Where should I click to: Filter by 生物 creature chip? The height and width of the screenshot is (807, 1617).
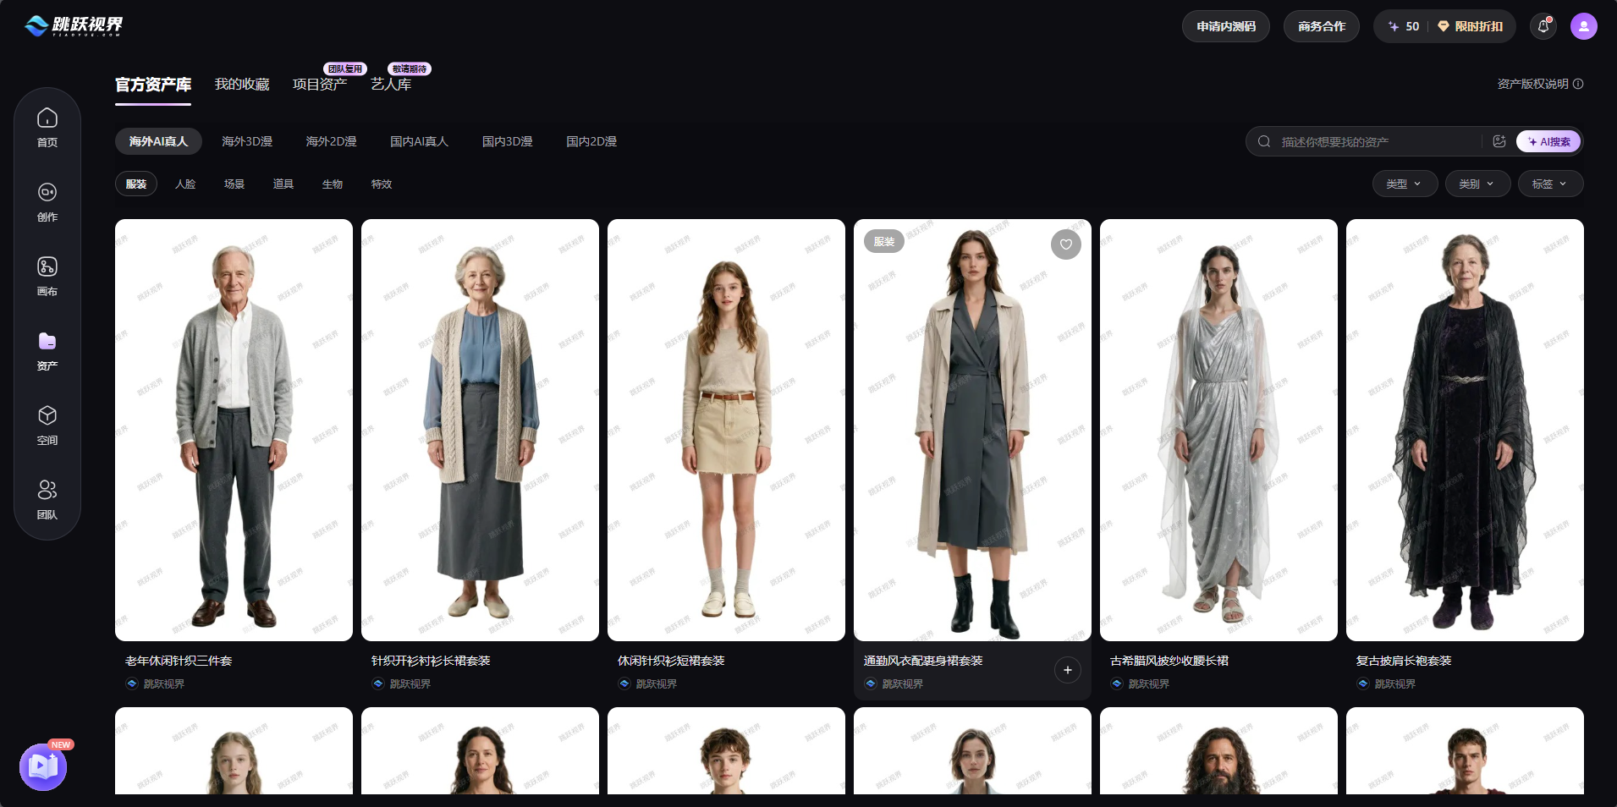(x=333, y=184)
